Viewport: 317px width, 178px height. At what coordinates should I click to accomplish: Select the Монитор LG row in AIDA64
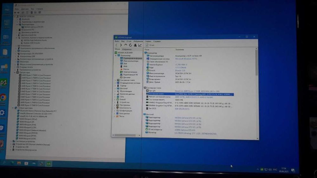click(181, 133)
